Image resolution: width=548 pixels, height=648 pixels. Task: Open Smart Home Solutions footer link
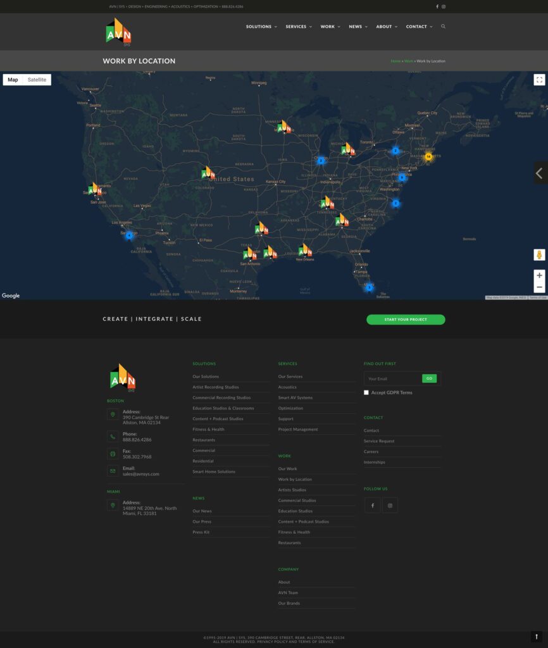tap(214, 471)
